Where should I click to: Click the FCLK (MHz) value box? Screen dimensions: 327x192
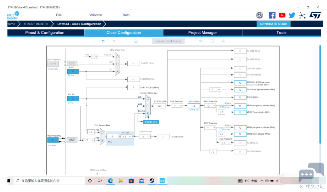pos(240,97)
